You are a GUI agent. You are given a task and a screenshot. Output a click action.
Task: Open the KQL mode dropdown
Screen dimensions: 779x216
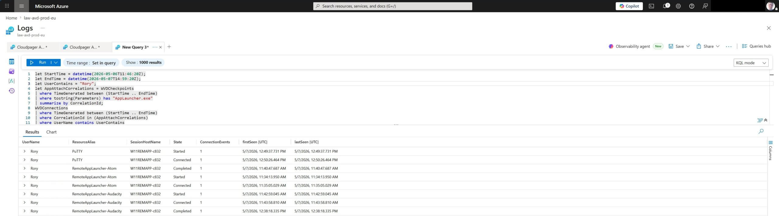tap(751, 63)
